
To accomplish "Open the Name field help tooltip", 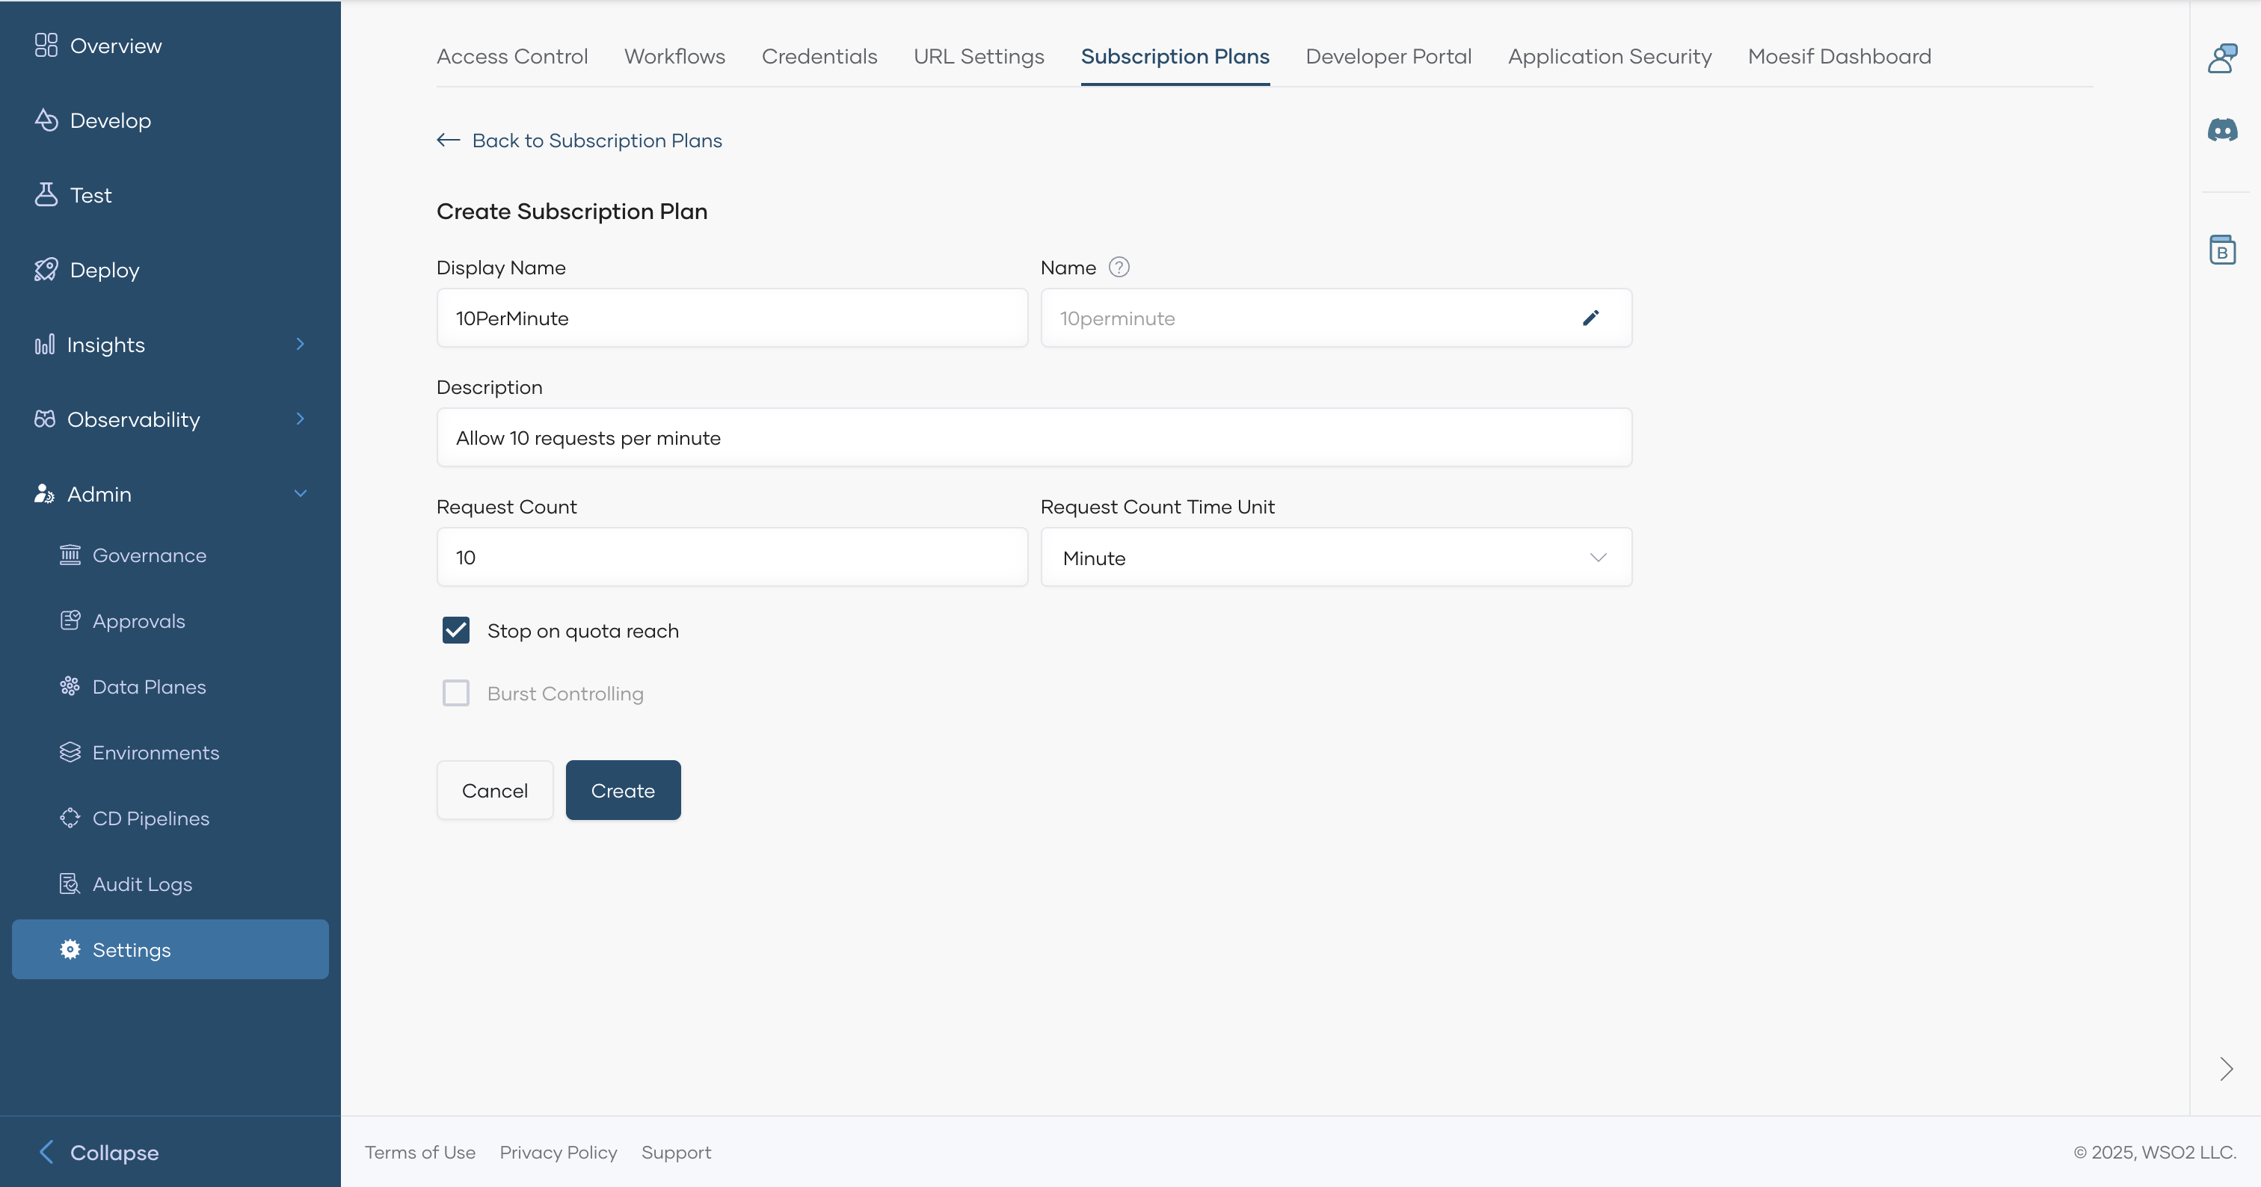I will click(x=1119, y=267).
